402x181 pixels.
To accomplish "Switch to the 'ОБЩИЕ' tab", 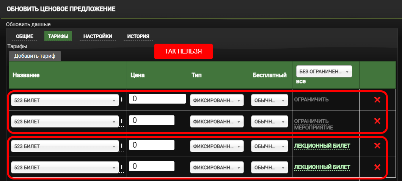I will coord(25,36).
